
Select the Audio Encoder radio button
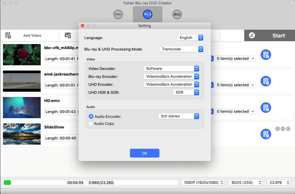[x=91, y=116]
